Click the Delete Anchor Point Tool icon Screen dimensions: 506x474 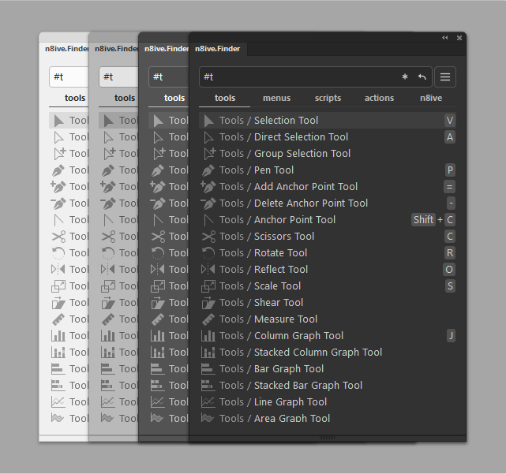pos(208,203)
